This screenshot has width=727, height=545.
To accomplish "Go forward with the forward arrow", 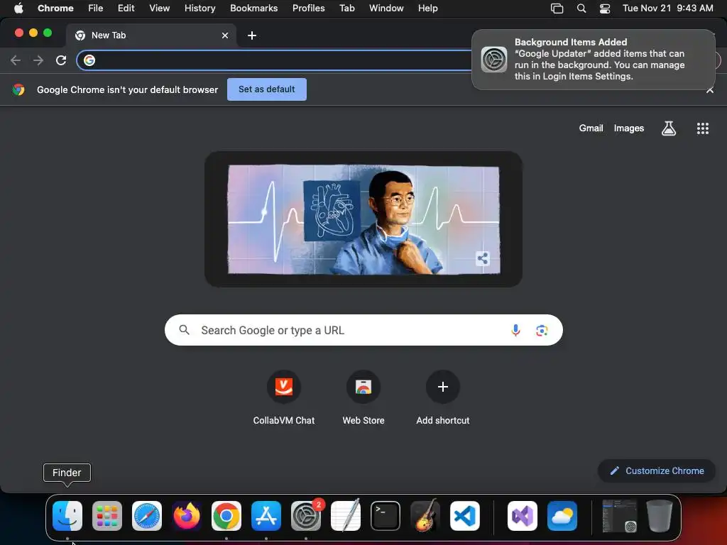I will (38, 60).
